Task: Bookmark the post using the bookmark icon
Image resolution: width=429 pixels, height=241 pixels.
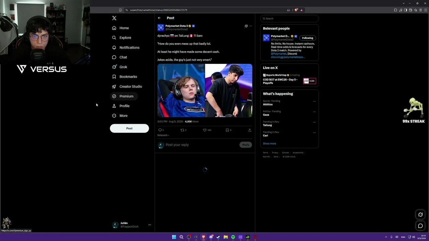Action: 227,130
